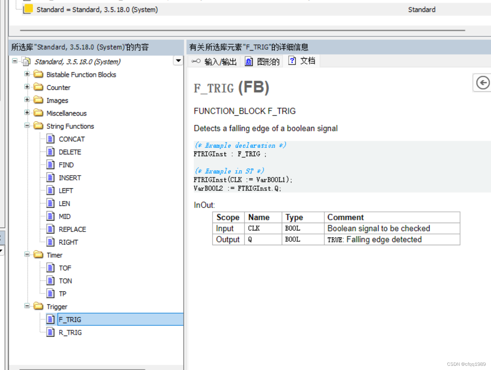
Task: Click the R_TRIG document icon
Action: coord(51,332)
